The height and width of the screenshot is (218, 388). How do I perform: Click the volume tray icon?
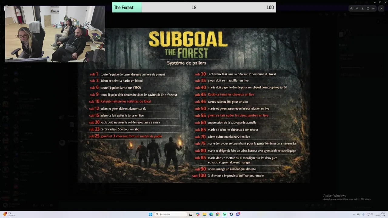click(x=372, y=214)
